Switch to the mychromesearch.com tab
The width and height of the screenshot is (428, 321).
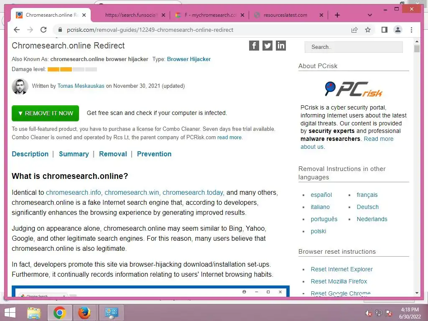210,15
